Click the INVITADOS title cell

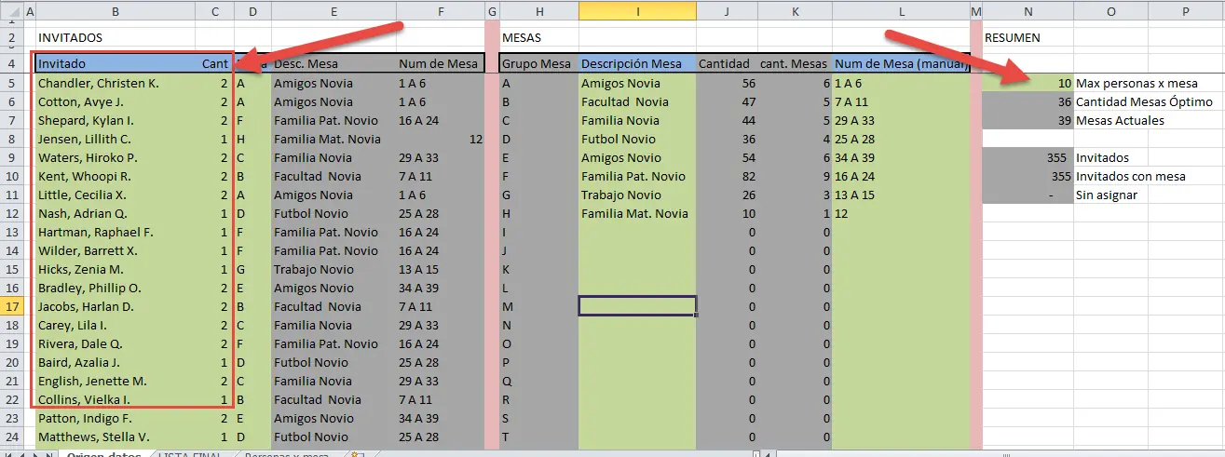click(116, 38)
